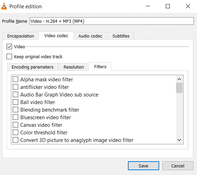Check Bluescreen video filter
Screen dimensions: 197x175
[15, 117]
